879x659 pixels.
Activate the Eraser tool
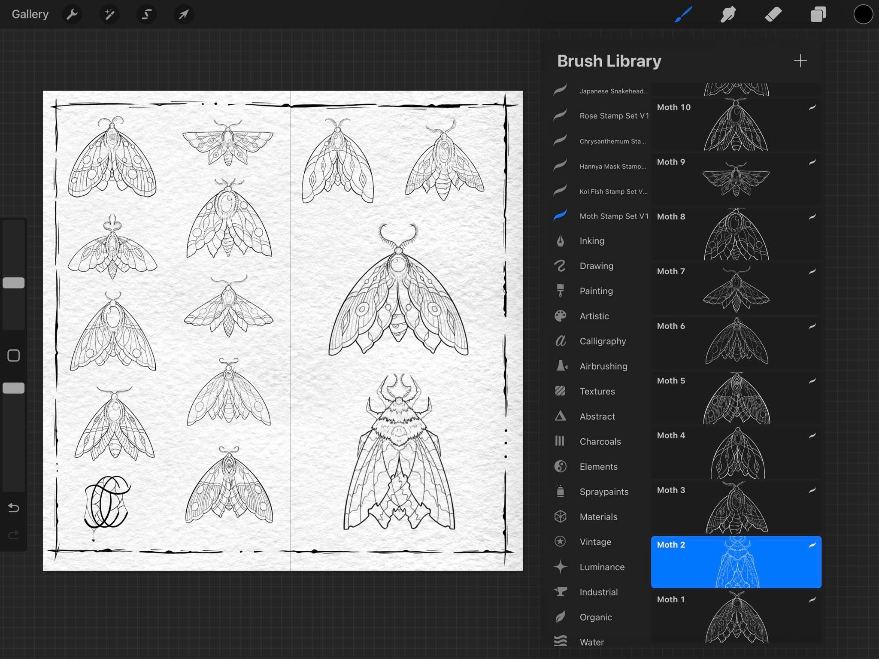(x=773, y=14)
